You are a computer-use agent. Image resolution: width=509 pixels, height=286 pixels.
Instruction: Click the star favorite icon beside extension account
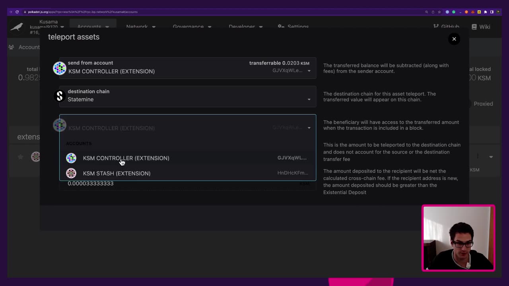click(x=20, y=157)
